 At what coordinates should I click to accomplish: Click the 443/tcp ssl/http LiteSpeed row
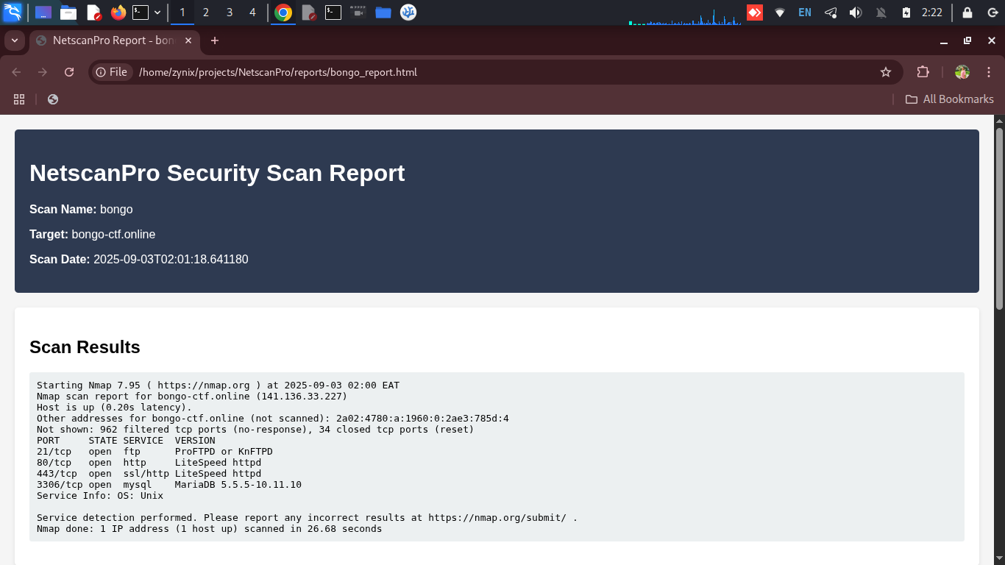(x=149, y=474)
